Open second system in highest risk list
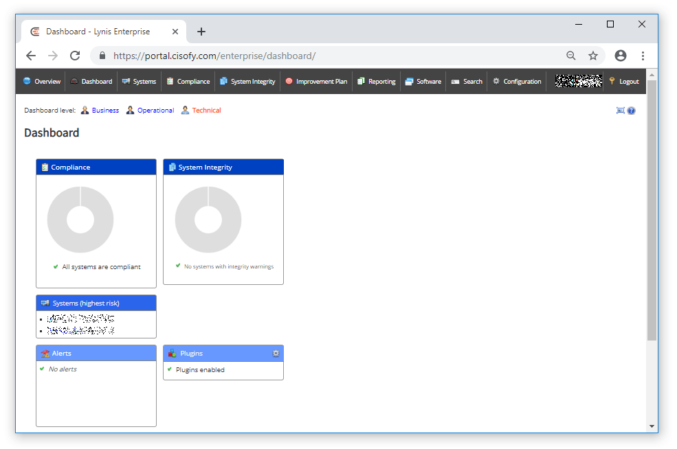The height and width of the screenshot is (449, 677). pos(80,330)
